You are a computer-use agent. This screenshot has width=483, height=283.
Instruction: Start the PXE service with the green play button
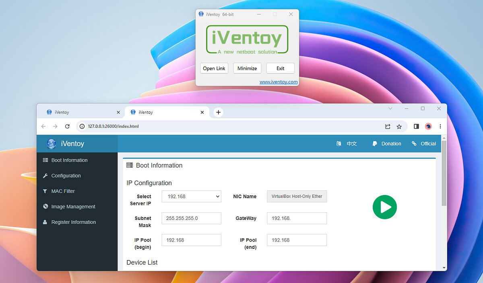point(385,207)
